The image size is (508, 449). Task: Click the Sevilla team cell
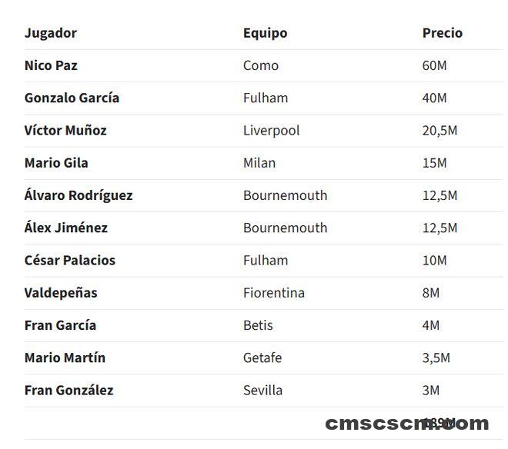(262, 391)
